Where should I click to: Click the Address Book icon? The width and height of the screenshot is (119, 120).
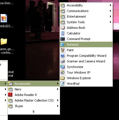click(63, 28)
